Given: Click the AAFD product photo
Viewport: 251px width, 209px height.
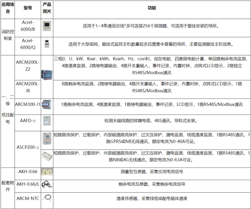Looking at the screenshot, I should [47, 121].
